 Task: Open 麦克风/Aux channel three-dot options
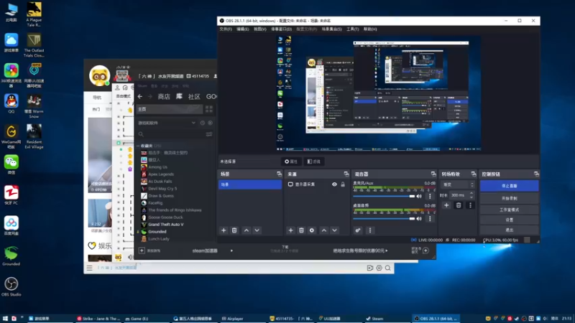pyautogui.click(x=430, y=196)
